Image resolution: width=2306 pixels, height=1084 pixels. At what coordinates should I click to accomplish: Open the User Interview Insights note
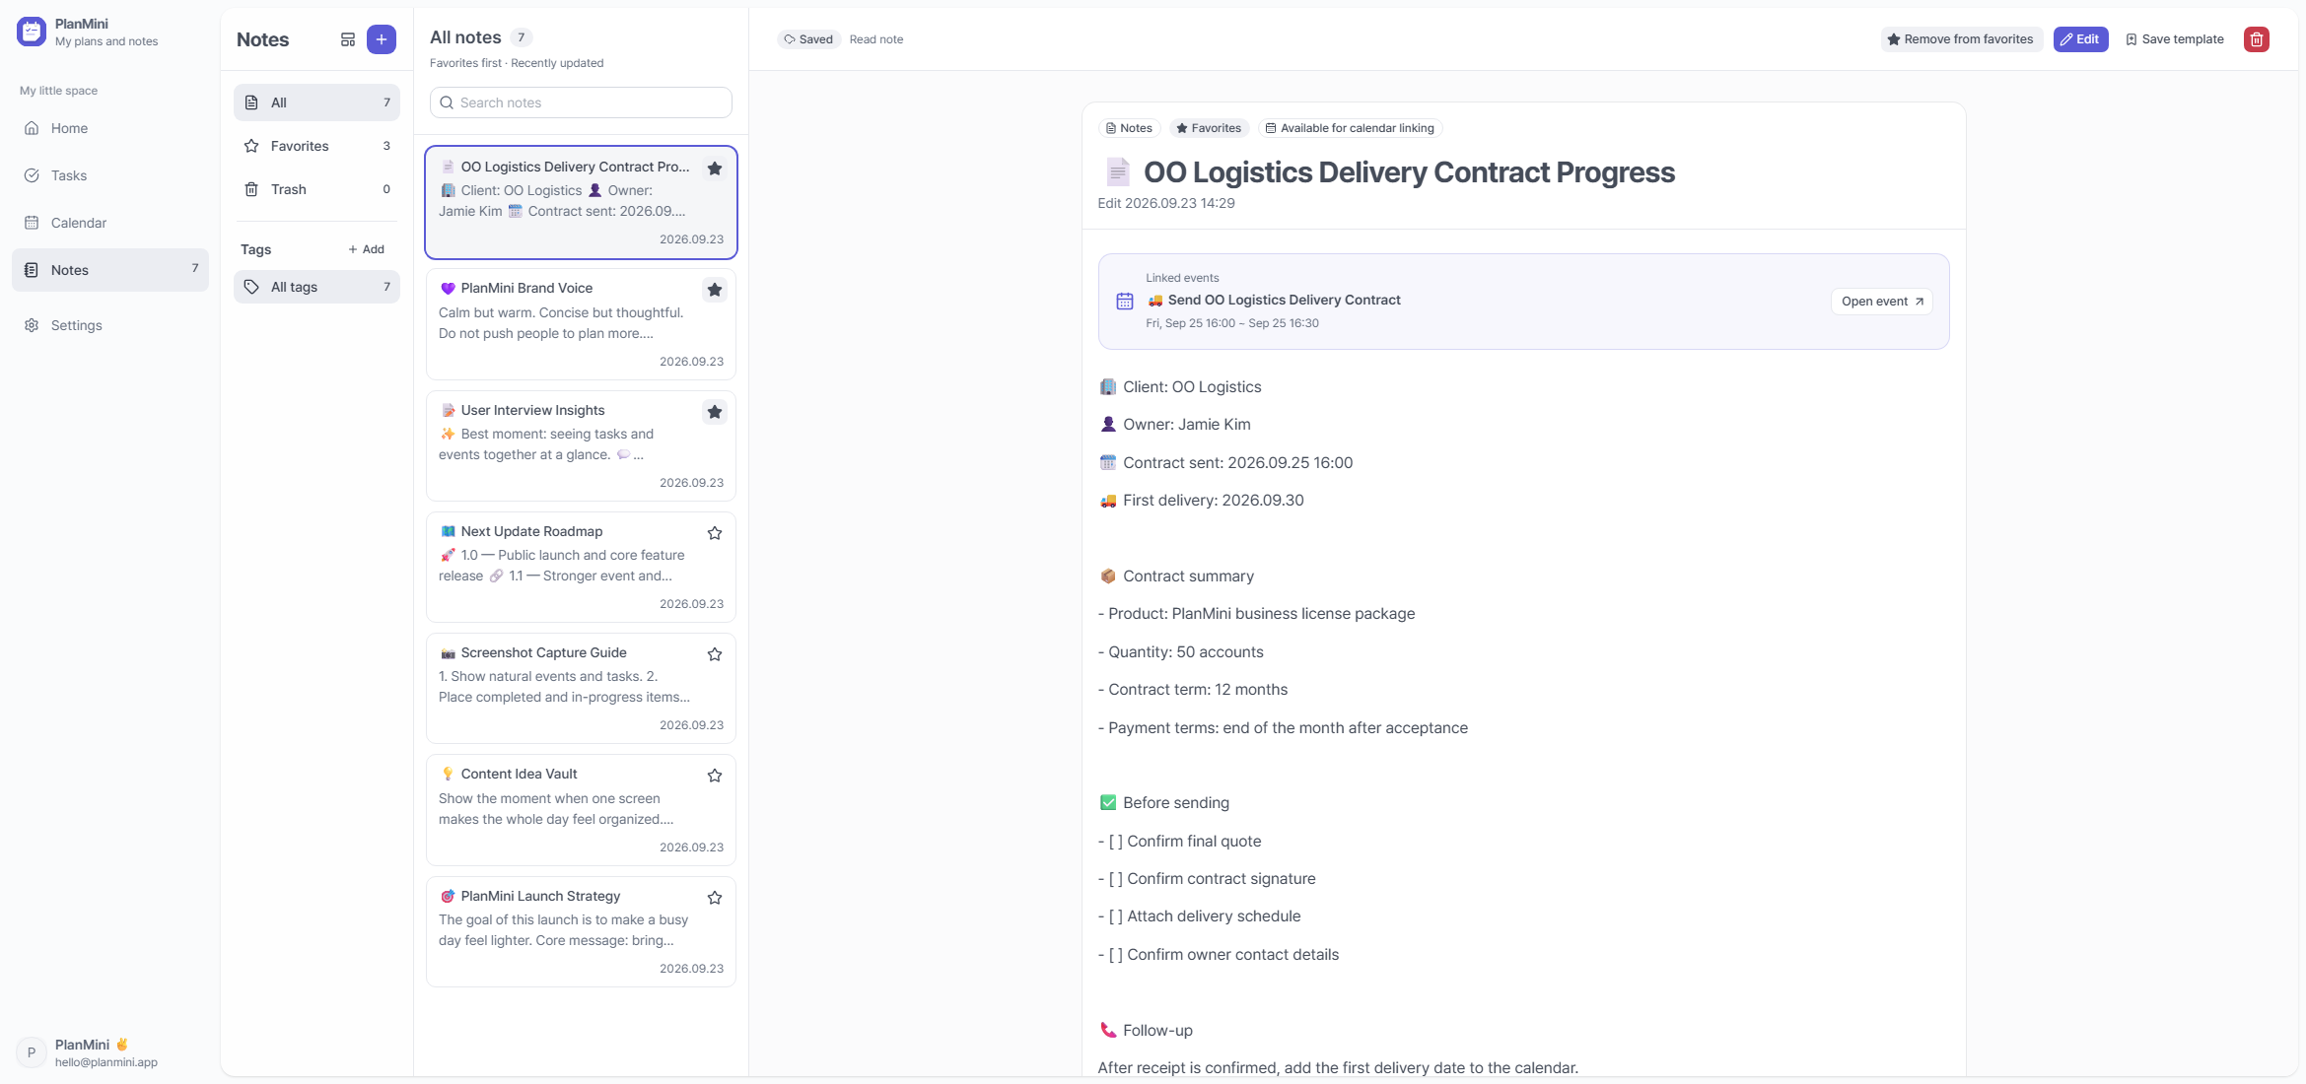click(x=581, y=445)
